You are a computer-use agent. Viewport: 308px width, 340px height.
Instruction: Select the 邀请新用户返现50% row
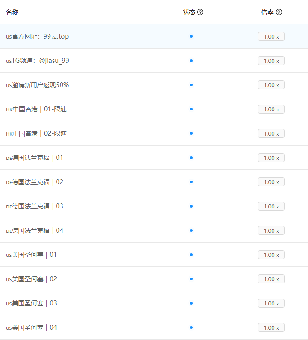pos(38,85)
